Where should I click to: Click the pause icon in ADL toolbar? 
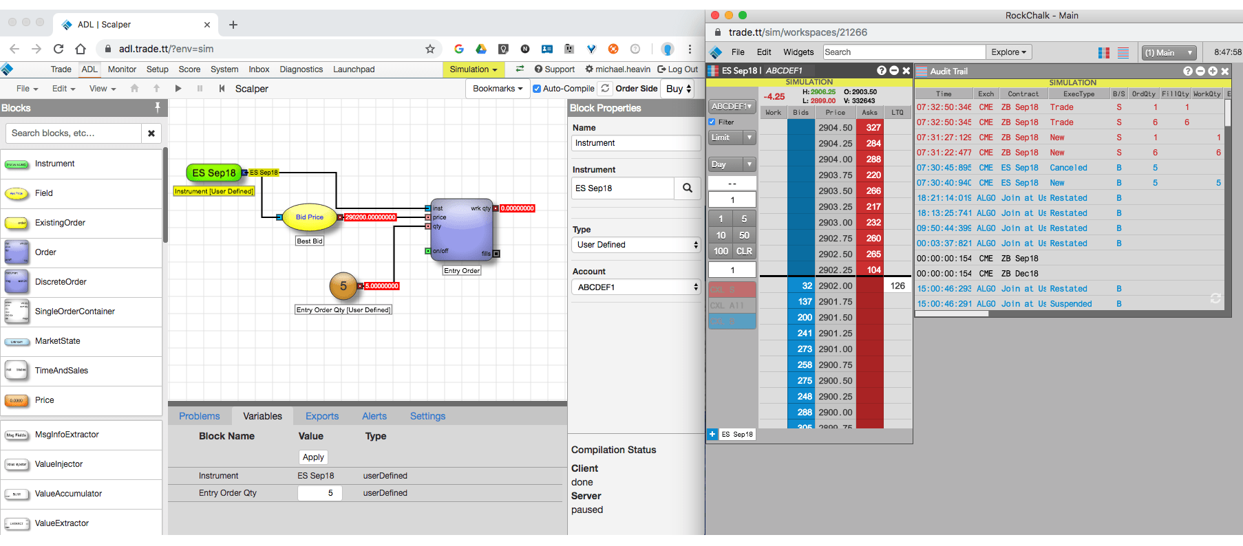[x=200, y=89]
